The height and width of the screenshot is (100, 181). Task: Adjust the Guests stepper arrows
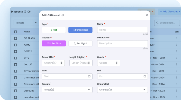pos(117,63)
